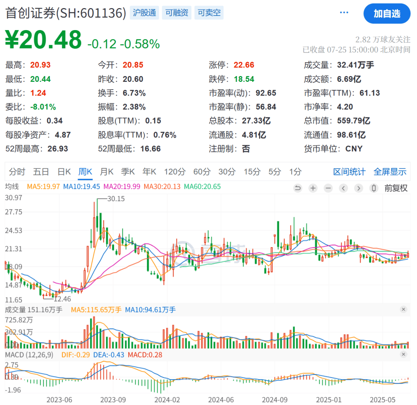The height and width of the screenshot is (405, 417).
Task: Switch to the 1分 chart tab
Action: (x=295, y=172)
